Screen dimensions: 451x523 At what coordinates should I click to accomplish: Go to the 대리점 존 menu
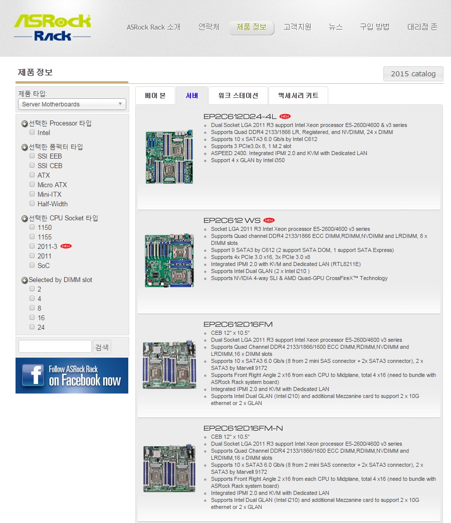pyautogui.click(x=422, y=27)
